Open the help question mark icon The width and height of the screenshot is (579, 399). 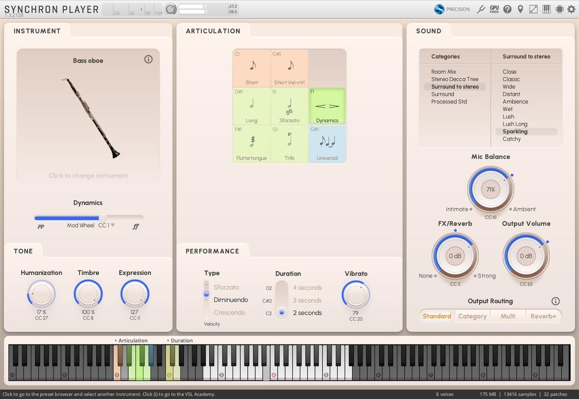507,9
